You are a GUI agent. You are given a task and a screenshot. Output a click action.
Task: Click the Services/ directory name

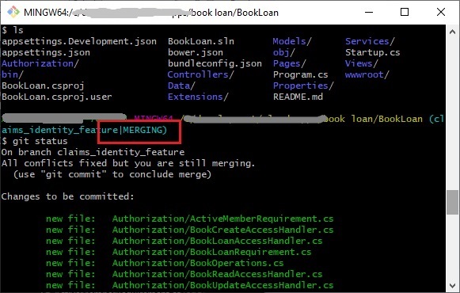click(x=370, y=42)
